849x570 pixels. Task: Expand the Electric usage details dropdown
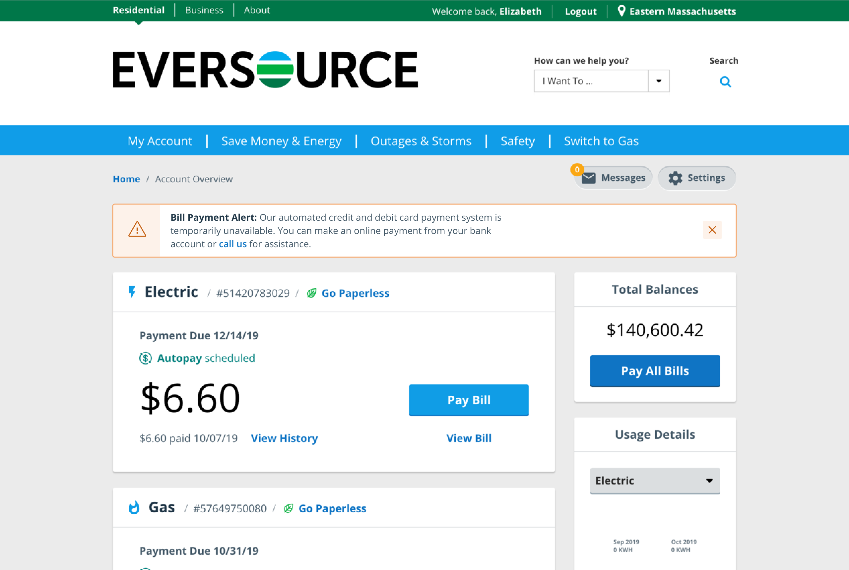[655, 481]
